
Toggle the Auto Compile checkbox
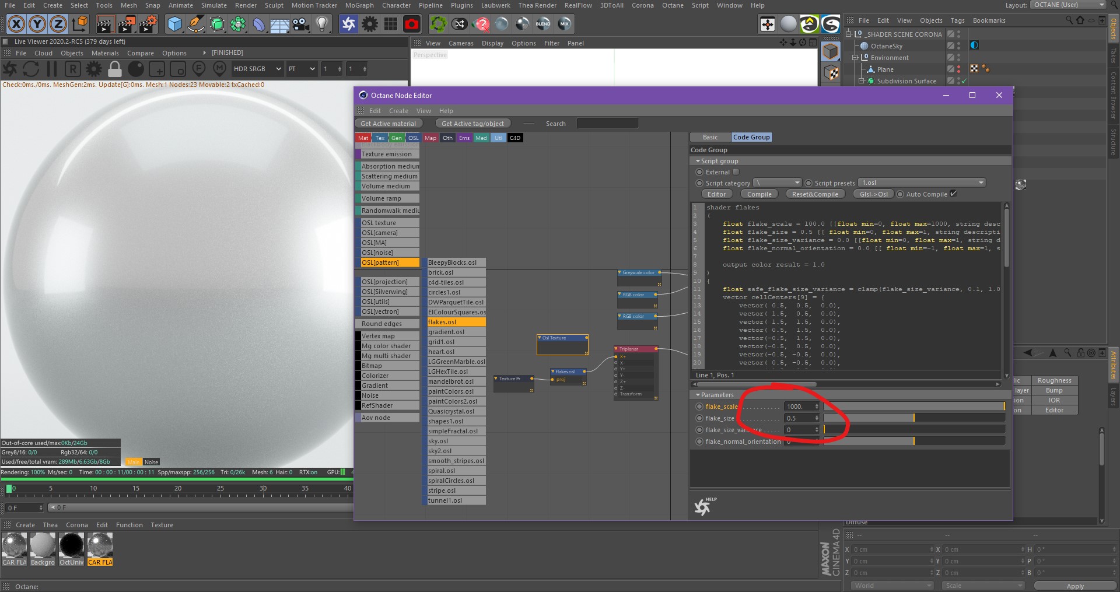coord(954,194)
